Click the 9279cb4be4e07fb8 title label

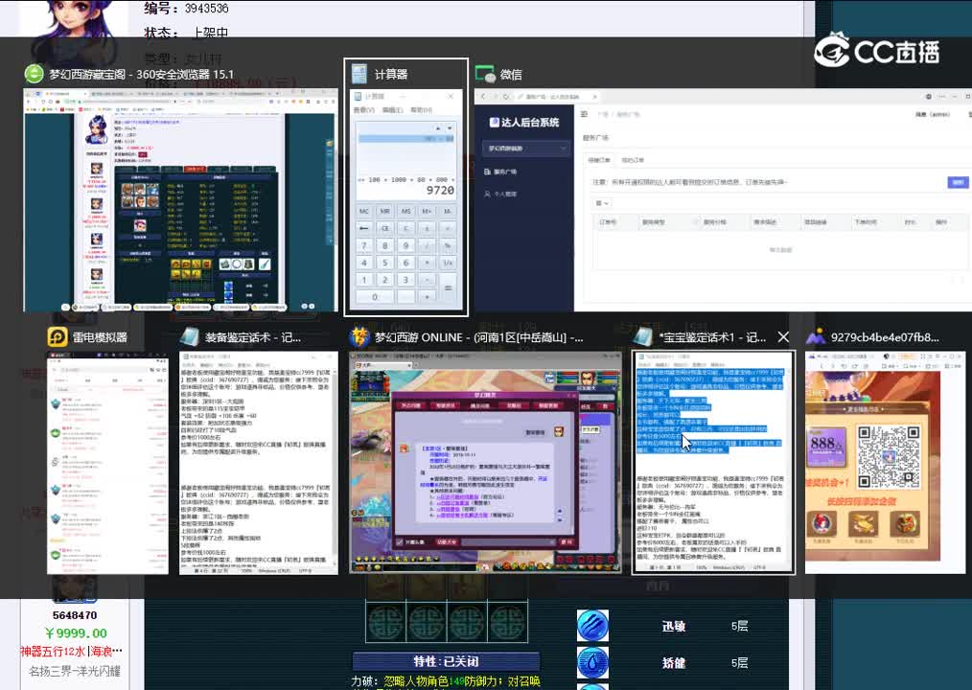885,337
